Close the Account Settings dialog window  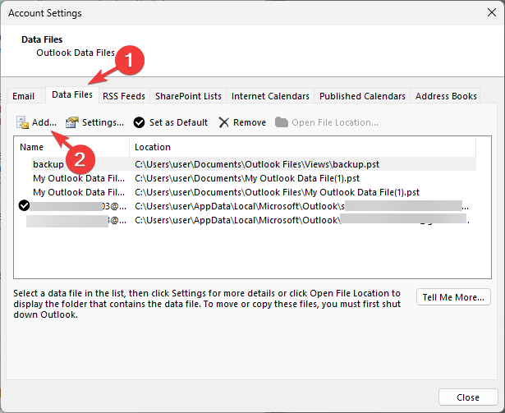pyautogui.click(x=492, y=12)
